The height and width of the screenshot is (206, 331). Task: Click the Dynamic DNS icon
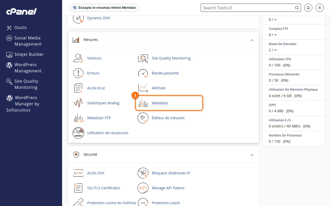tap(78, 18)
